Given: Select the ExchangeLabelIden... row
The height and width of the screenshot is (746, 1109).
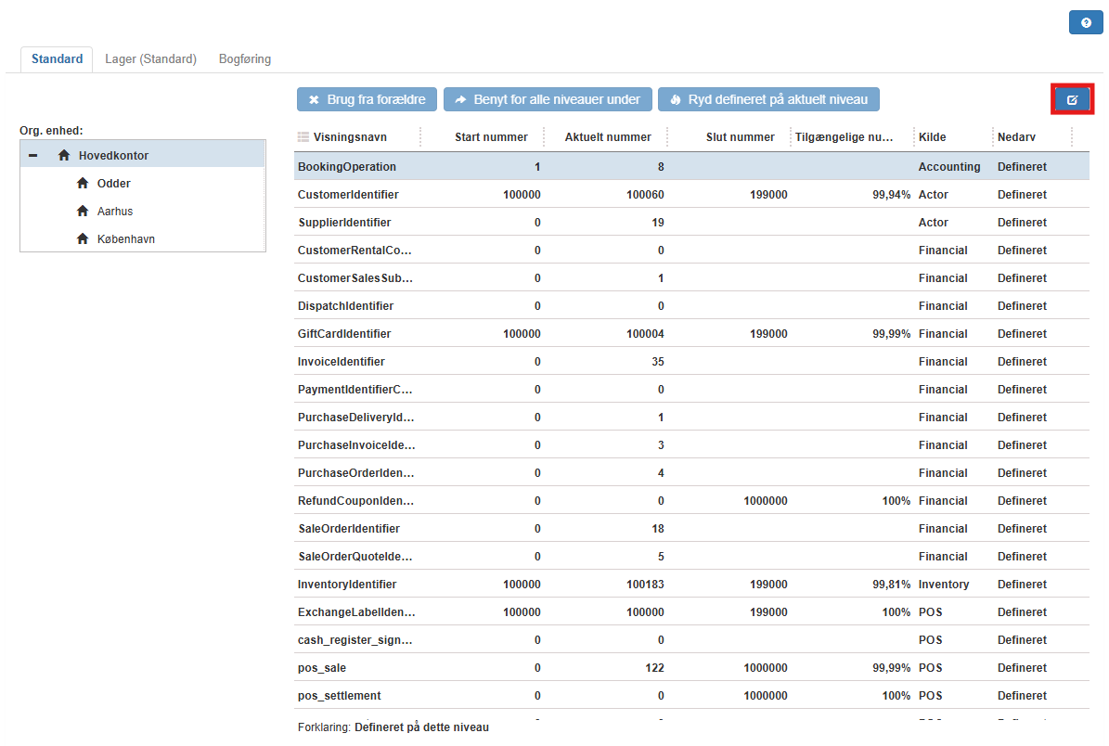Looking at the screenshot, I should tap(691, 612).
